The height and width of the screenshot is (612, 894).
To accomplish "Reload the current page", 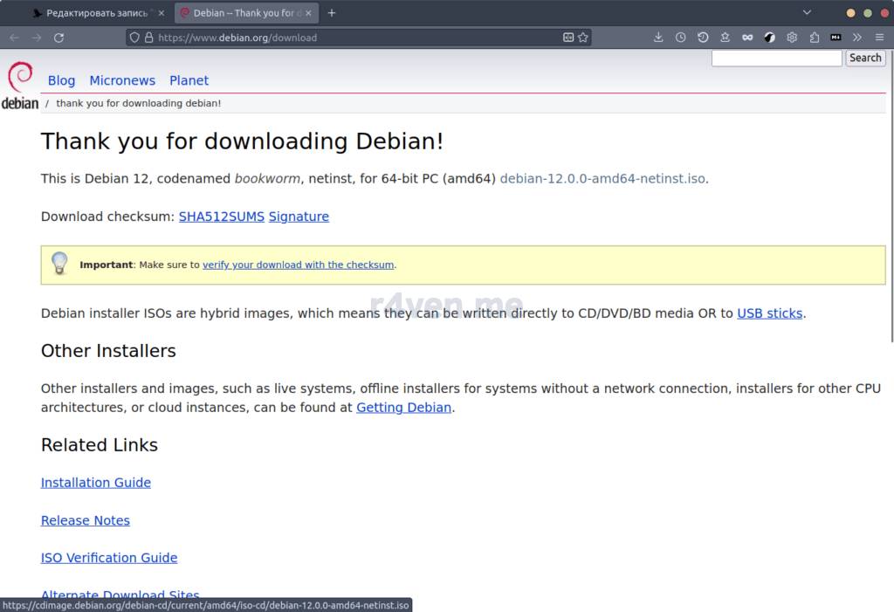I will tap(59, 38).
